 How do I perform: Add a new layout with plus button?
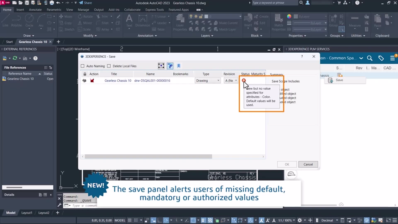[x=58, y=212]
